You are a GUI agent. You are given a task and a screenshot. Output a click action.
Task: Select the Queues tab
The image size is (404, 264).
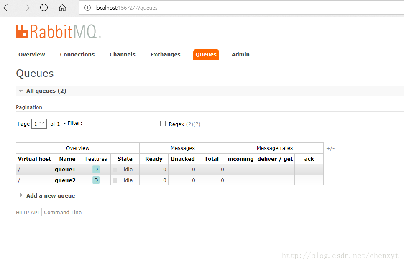[x=206, y=55]
